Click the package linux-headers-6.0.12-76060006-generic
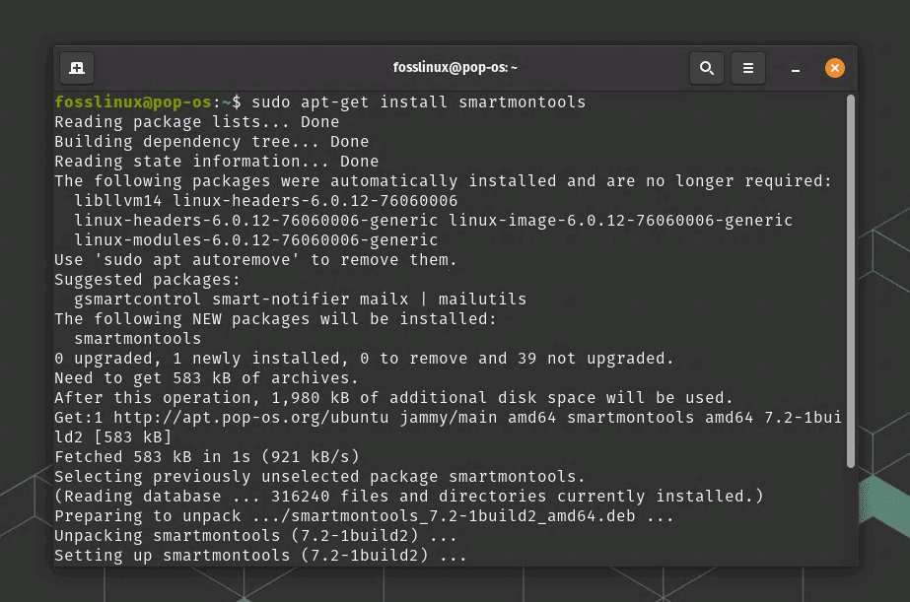 pos(256,221)
